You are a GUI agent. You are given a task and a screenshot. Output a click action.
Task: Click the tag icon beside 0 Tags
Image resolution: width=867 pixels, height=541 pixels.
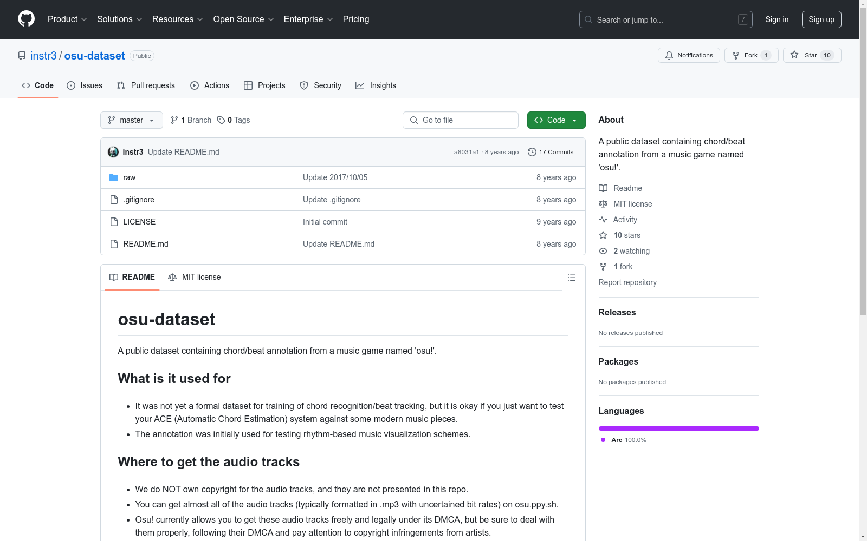[x=221, y=120]
